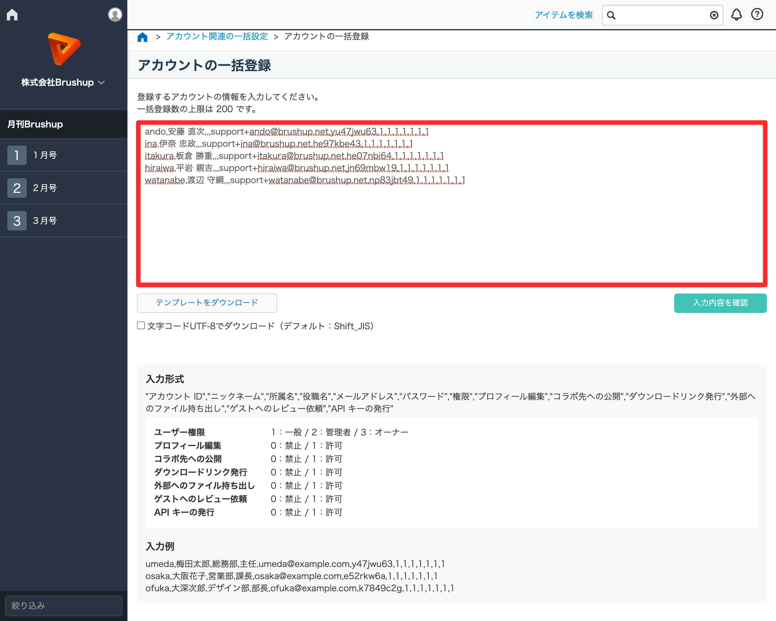Open the user profile avatar
Viewport: 776px width, 621px height.
point(115,15)
